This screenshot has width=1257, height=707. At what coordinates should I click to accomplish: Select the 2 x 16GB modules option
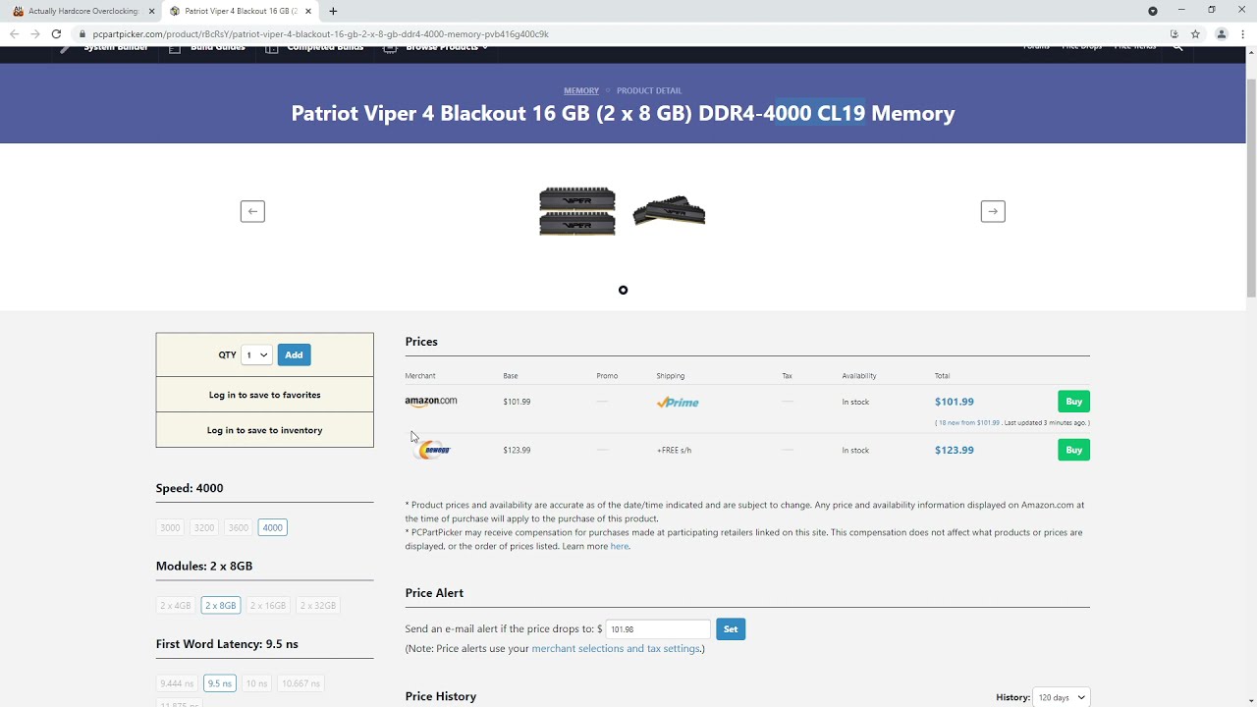pyautogui.click(x=268, y=605)
